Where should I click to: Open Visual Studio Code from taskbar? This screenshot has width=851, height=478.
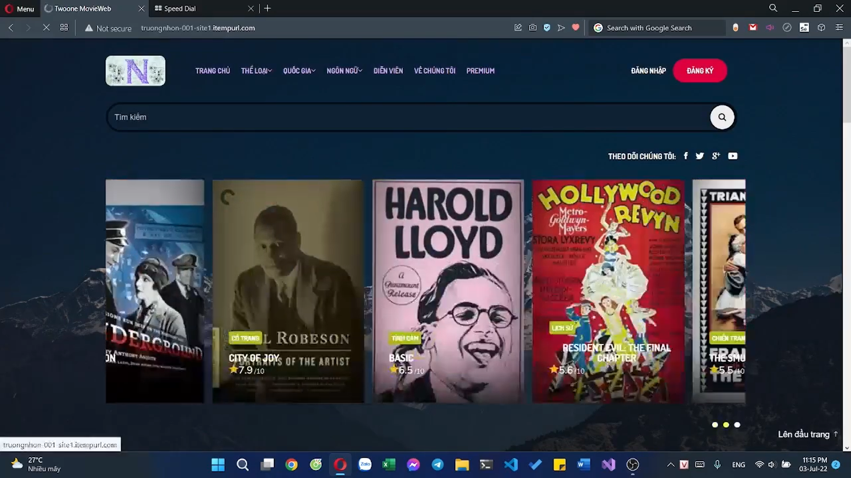pos(511,465)
